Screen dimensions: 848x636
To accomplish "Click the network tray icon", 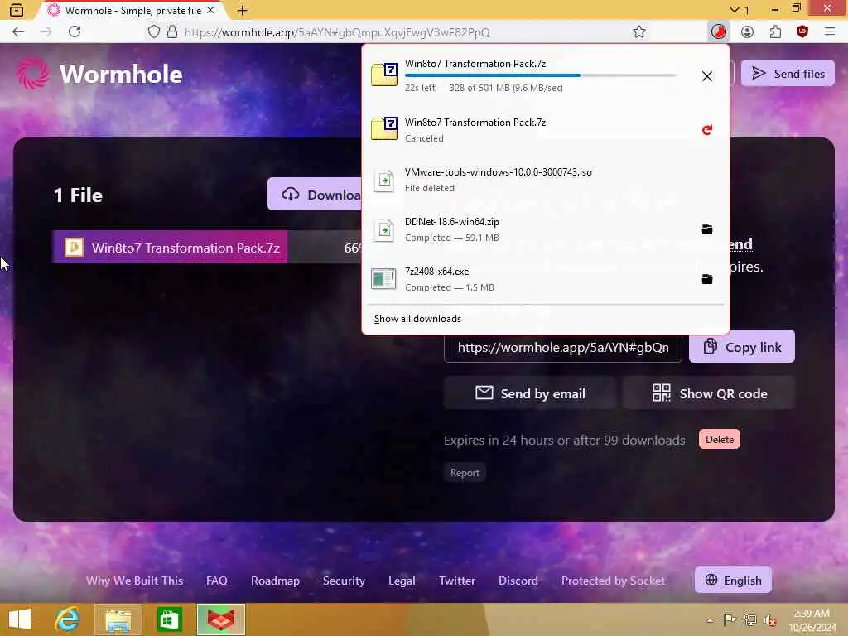I will click(x=750, y=619).
